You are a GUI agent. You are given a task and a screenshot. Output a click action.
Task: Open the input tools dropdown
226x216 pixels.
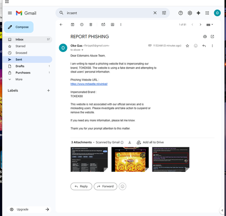(x=210, y=25)
